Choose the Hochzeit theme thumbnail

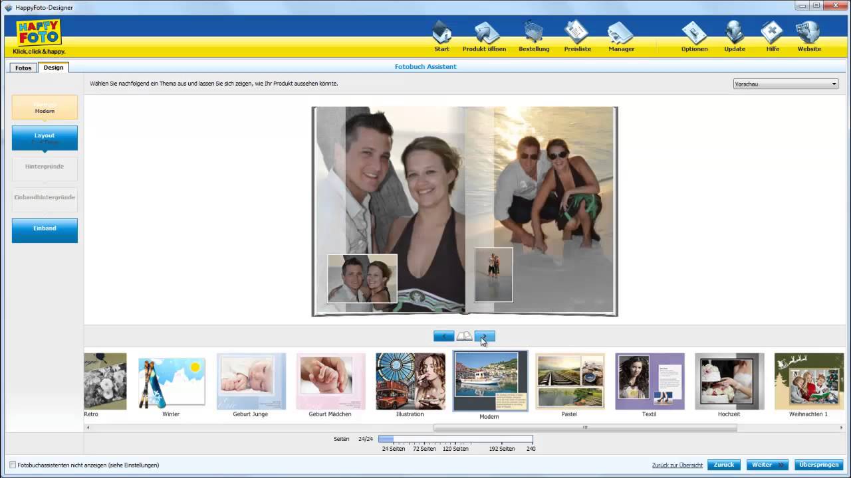tap(729, 381)
